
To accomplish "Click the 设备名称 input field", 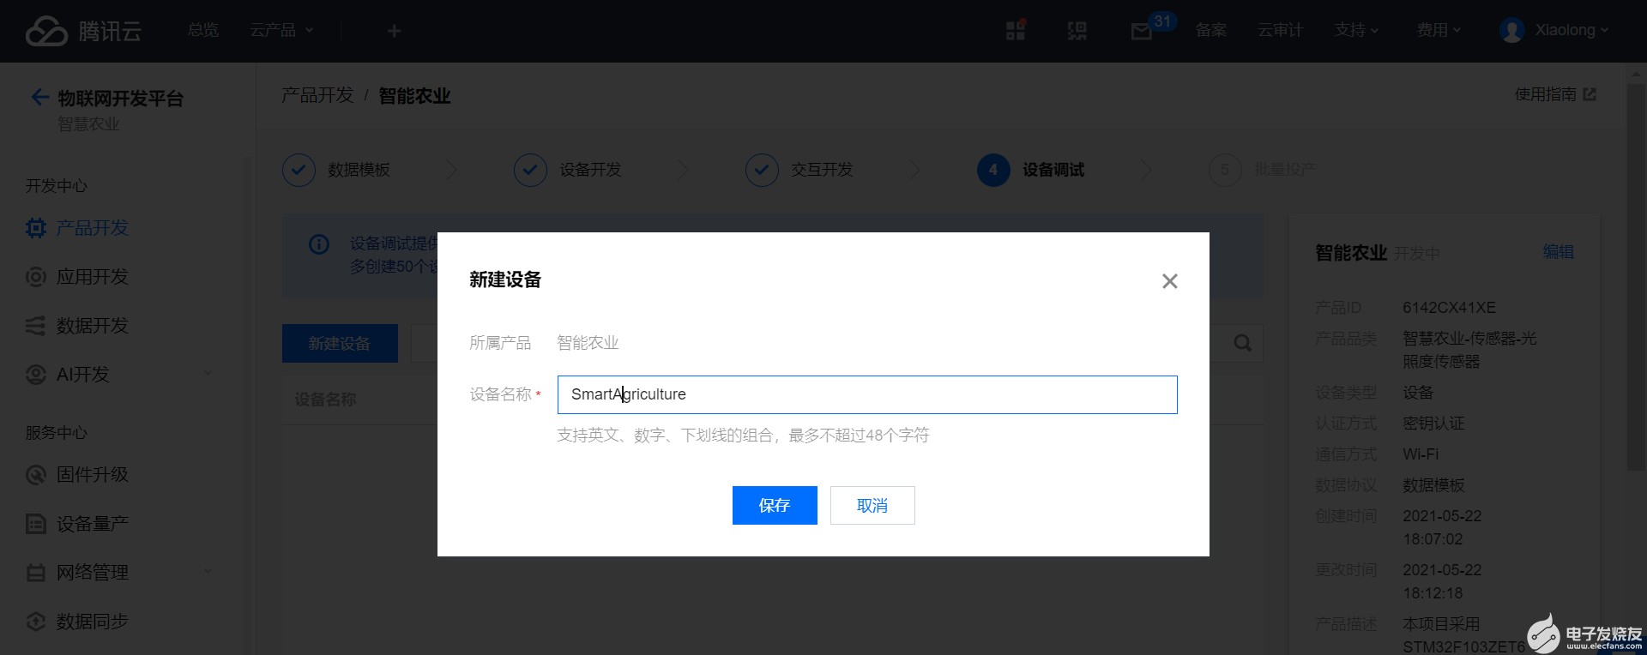I will tap(867, 394).
